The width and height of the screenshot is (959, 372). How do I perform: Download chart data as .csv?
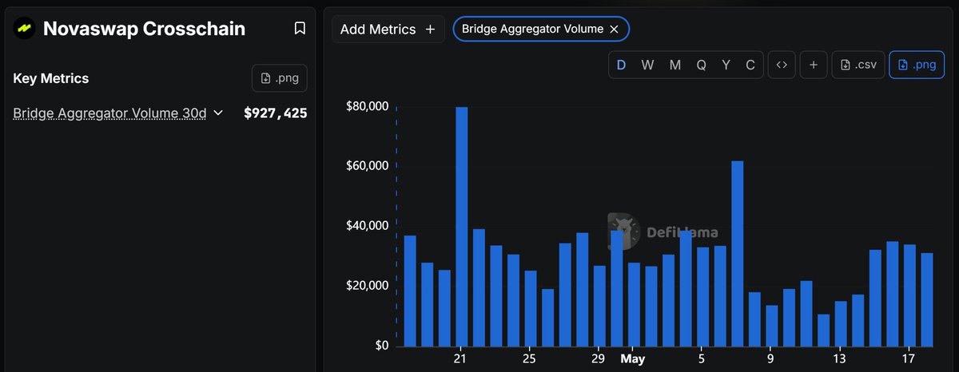pyautogui.click(x=858, y=65)
